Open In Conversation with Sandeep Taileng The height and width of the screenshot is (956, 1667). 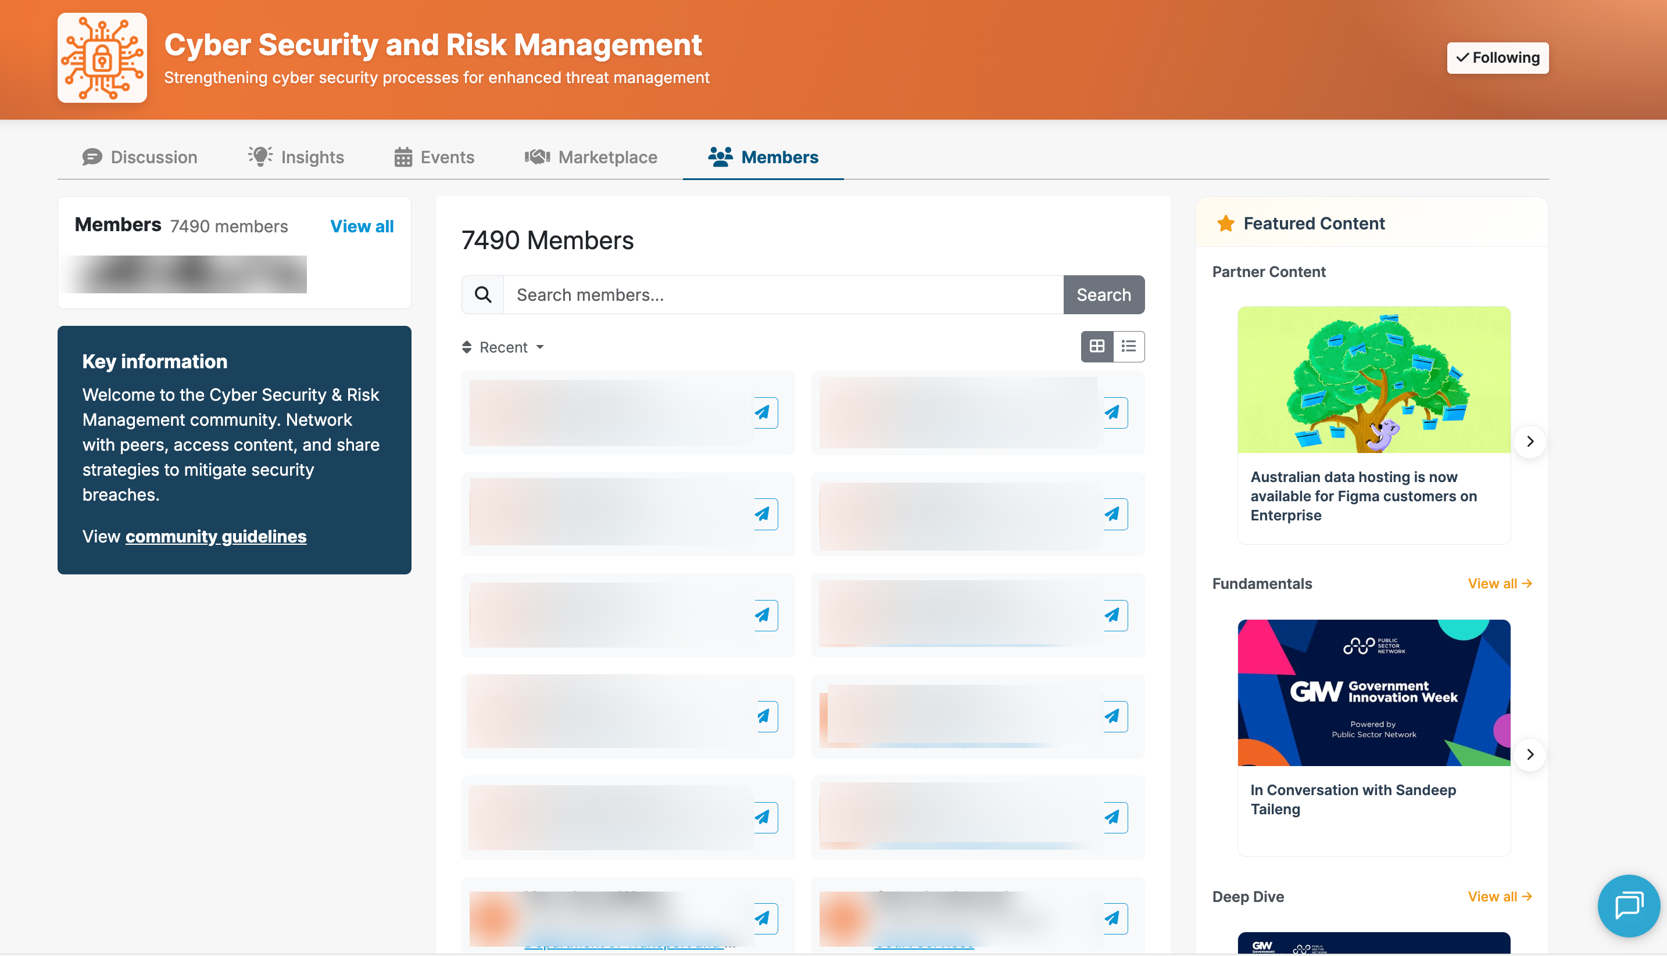coord(1353,799)
